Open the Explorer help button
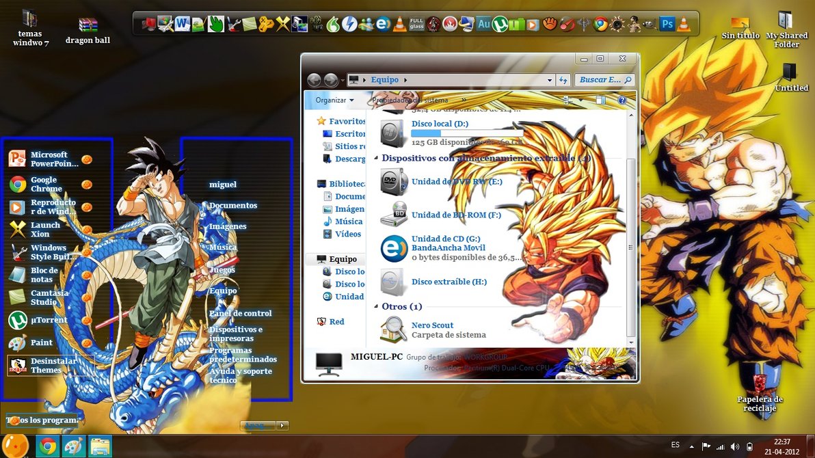The height and width of the screenshot is (458, 815). pos(622,100)
